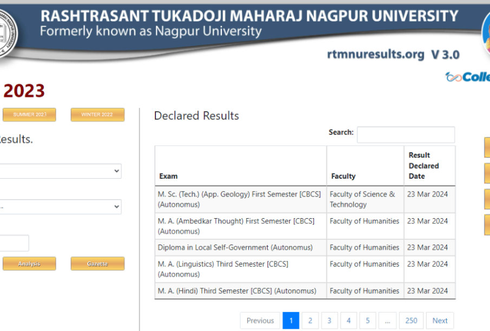Jump to page 4 of declared results
The height and width of the screenshot is (331, 490).
click(349, 320)
